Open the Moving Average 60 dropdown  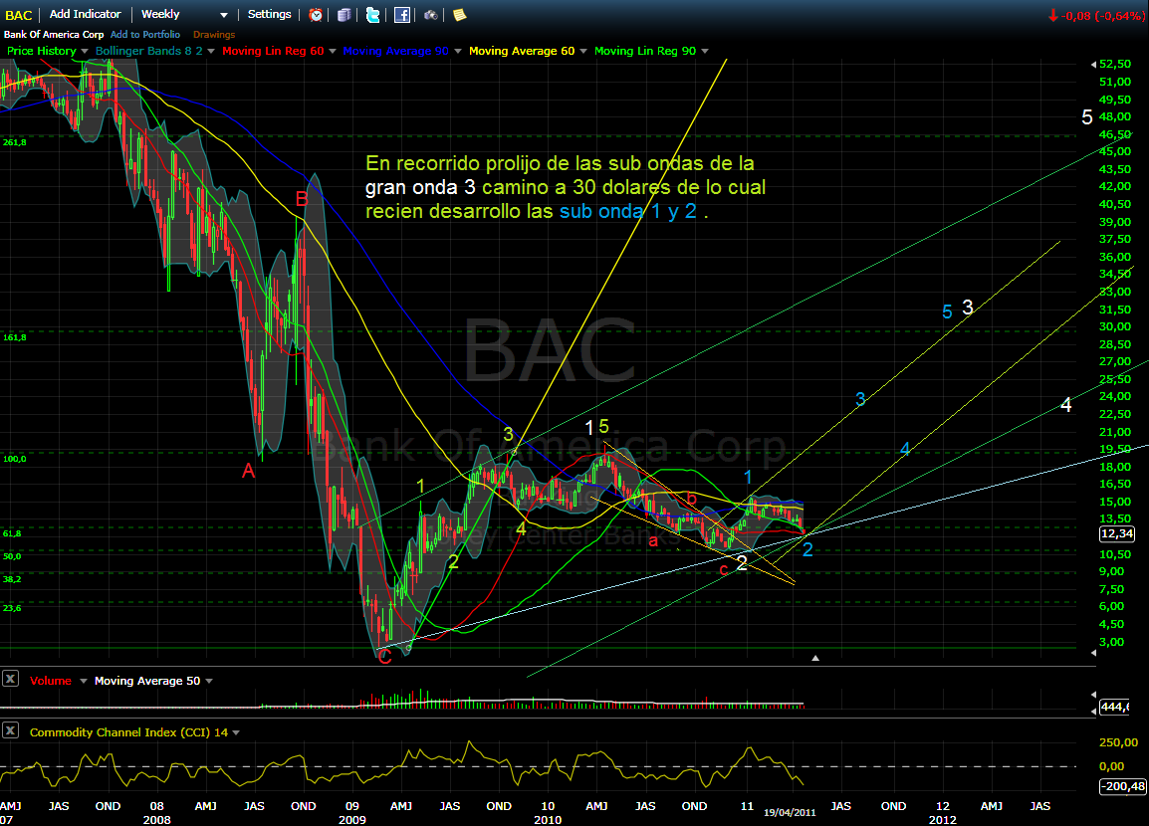pyautogui.click(x=583, y=52)
